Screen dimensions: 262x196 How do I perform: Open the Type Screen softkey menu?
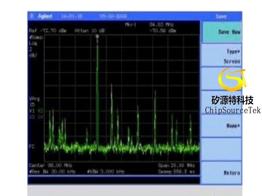[x=221, y=55]
